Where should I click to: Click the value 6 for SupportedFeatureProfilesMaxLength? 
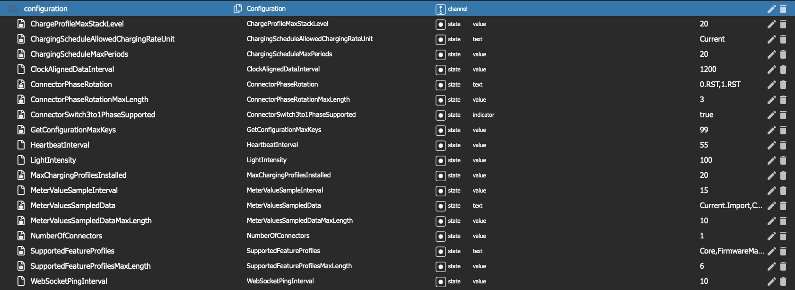(x=702, y=266)
